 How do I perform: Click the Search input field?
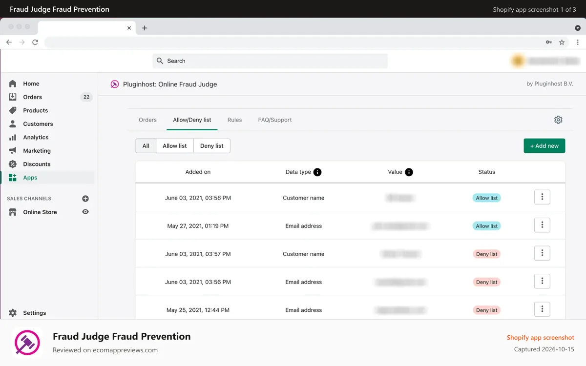270,61
